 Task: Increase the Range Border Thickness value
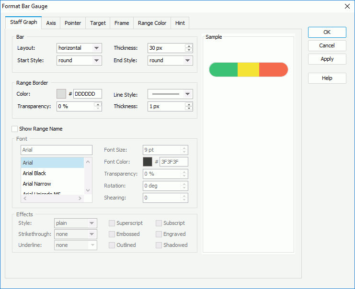click(189, 104)
